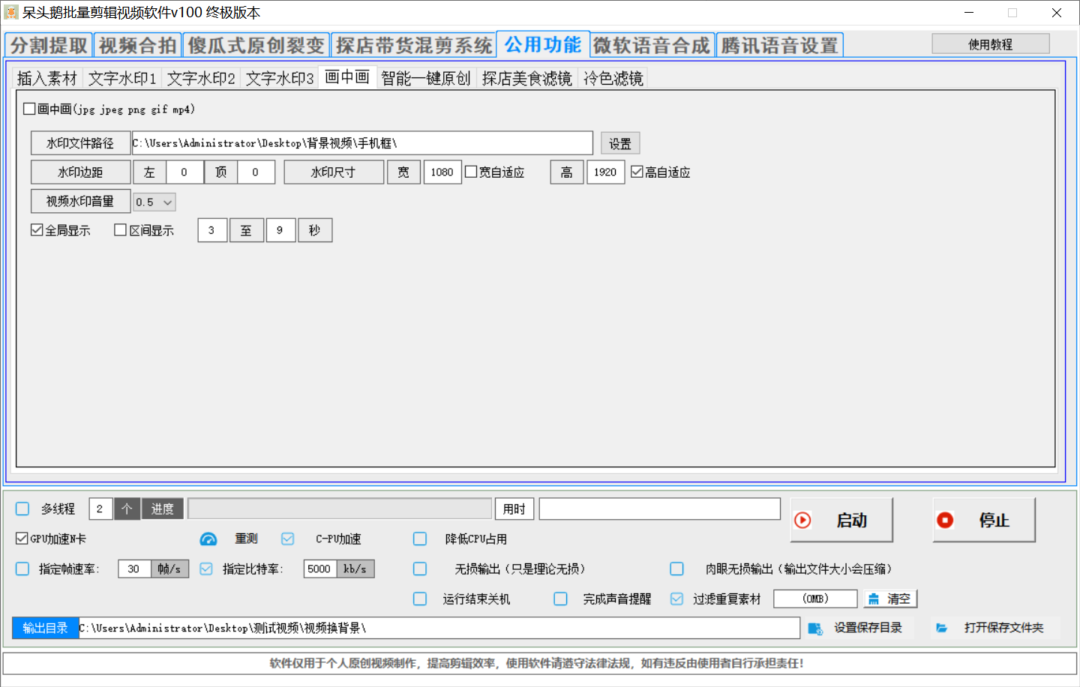
Task: Switch to 视频合拍 tab
Action: click(x=137, y=45)
